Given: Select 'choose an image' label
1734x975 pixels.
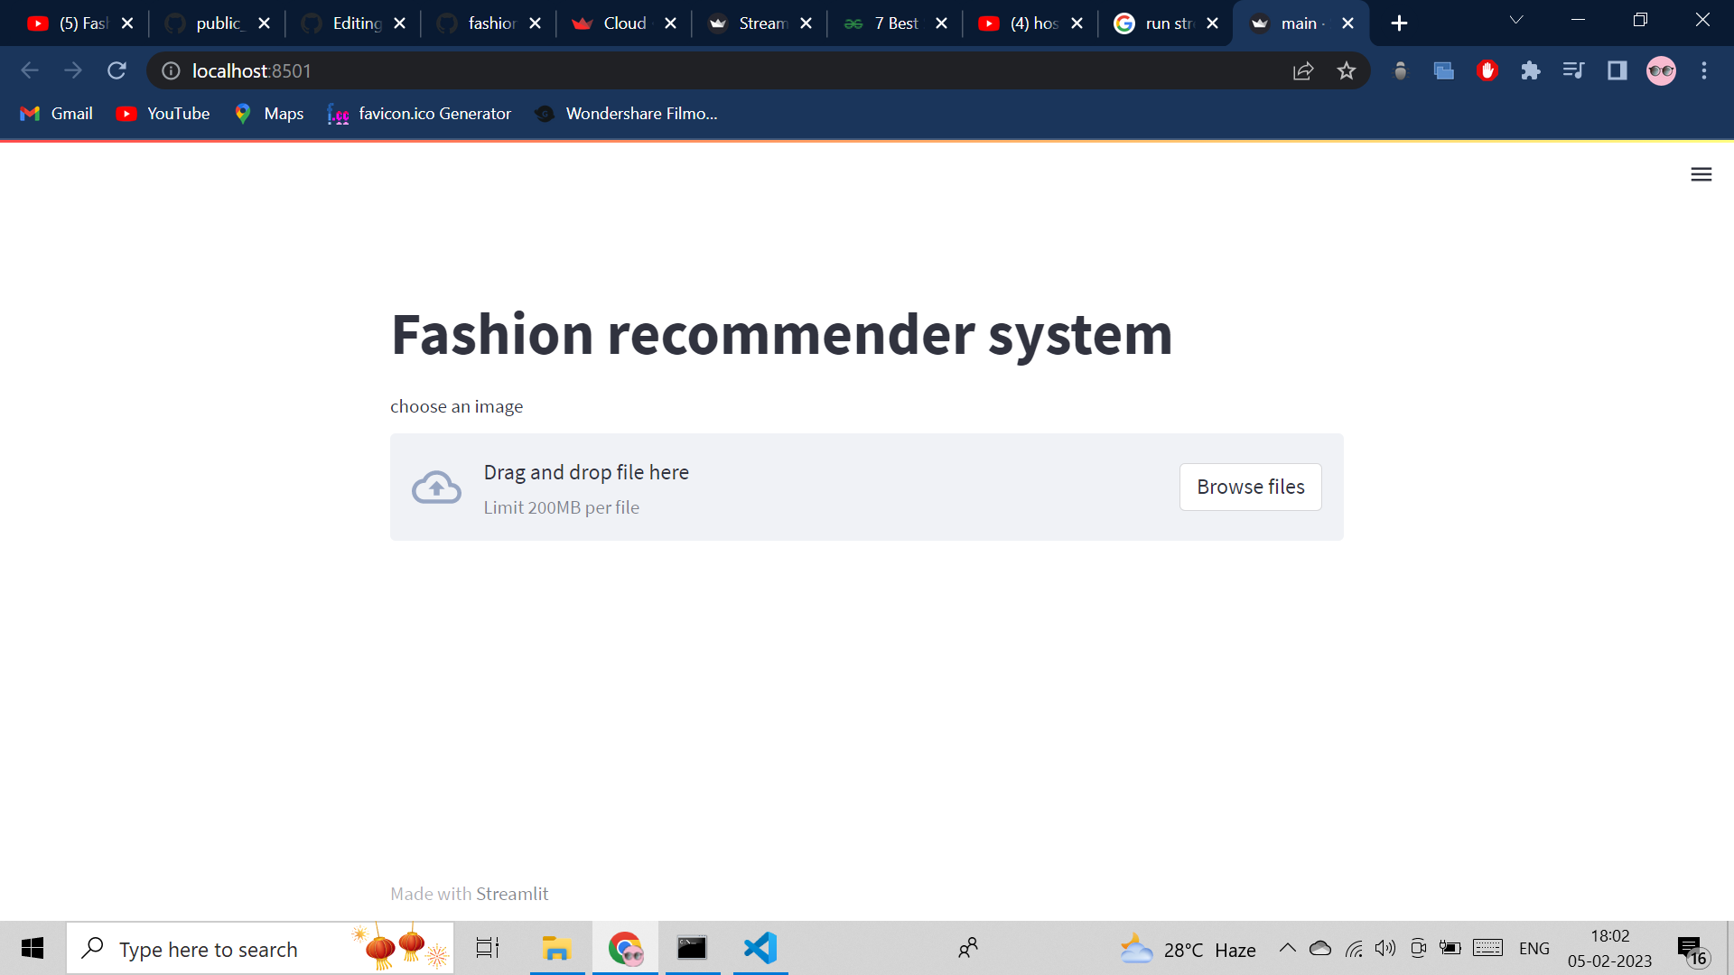Looking at the screenshot, I should [456, 406].
